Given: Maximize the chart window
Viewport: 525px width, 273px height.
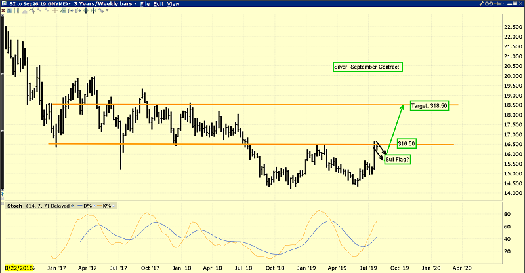Looking at the screenshot, I should (515, 3).
